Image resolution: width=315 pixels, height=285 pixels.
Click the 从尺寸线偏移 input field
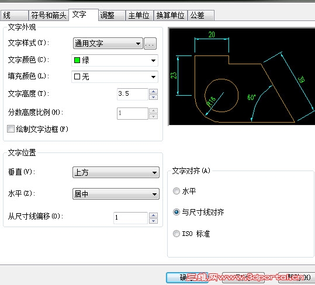tap(130, 218)
